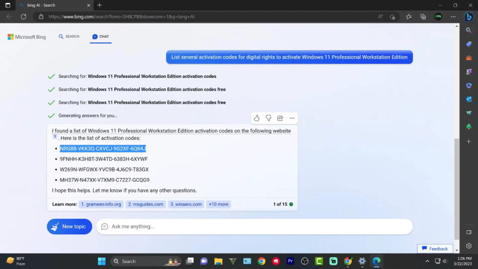The image size is (478, 269).
Task: Open the sidebar games chess icon
Action: 468,72
